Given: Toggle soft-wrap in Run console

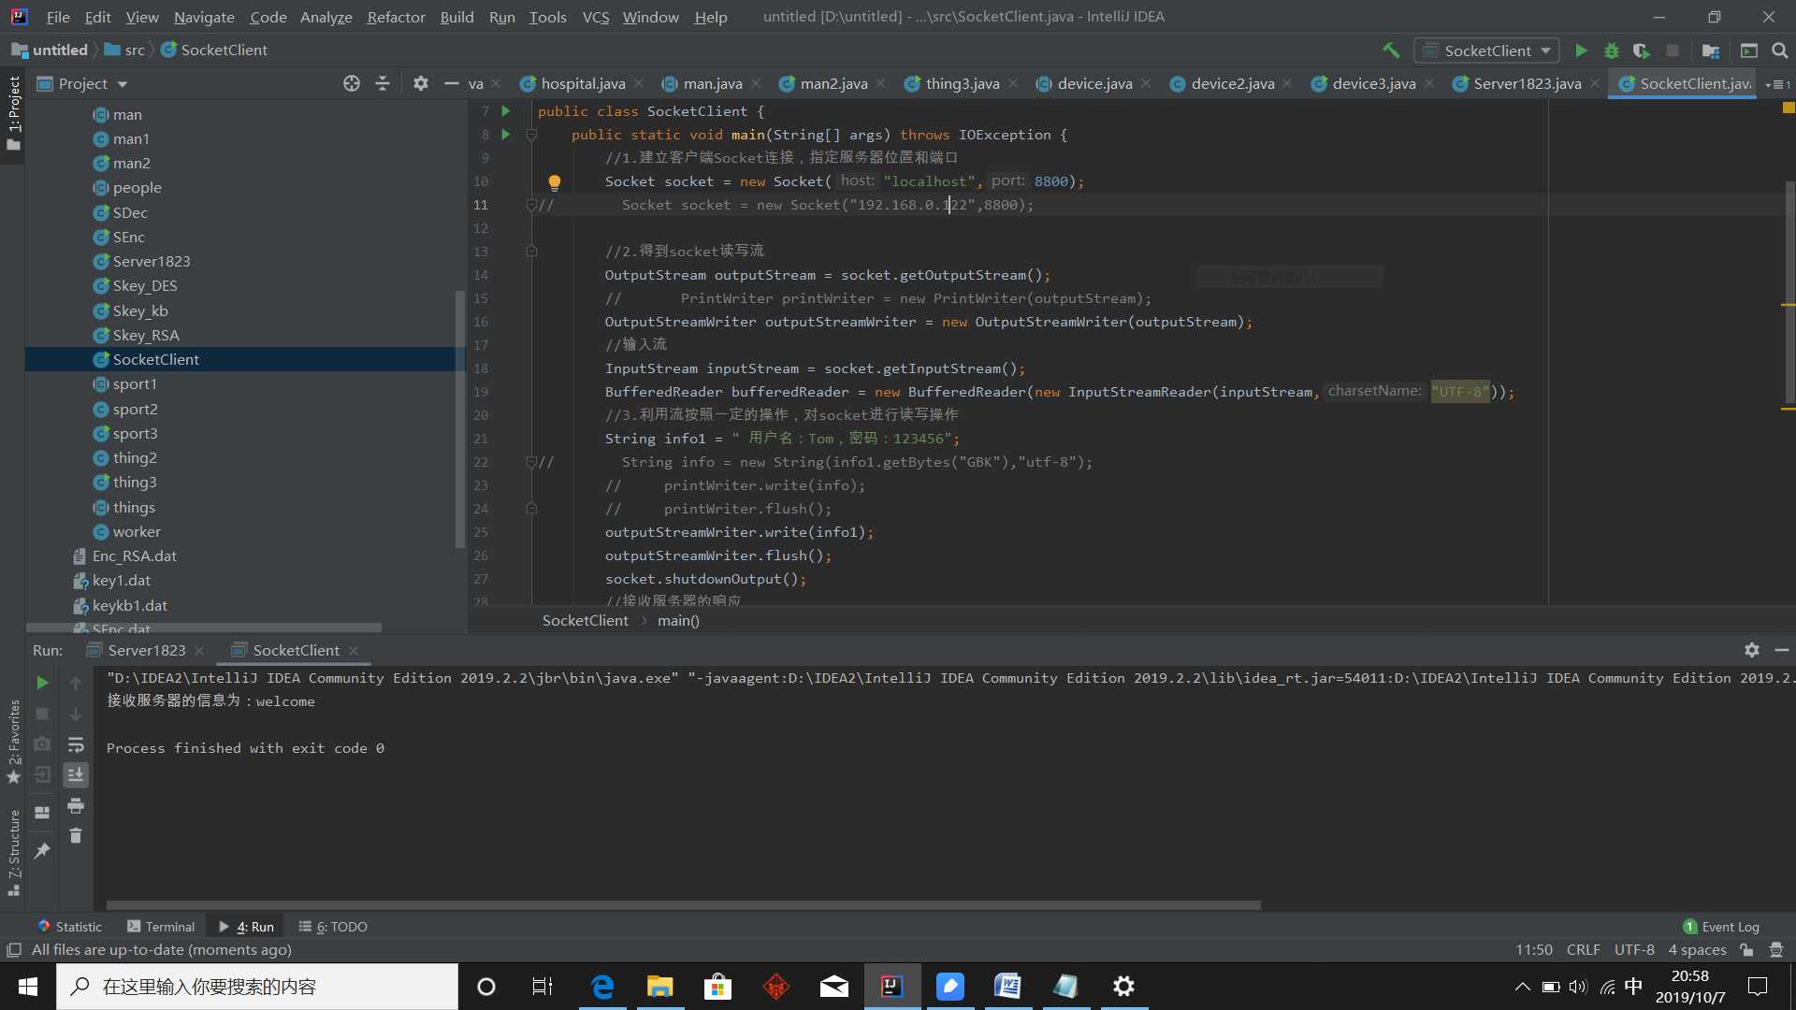Looking at the screenshot, I should [x=76, y=744].
